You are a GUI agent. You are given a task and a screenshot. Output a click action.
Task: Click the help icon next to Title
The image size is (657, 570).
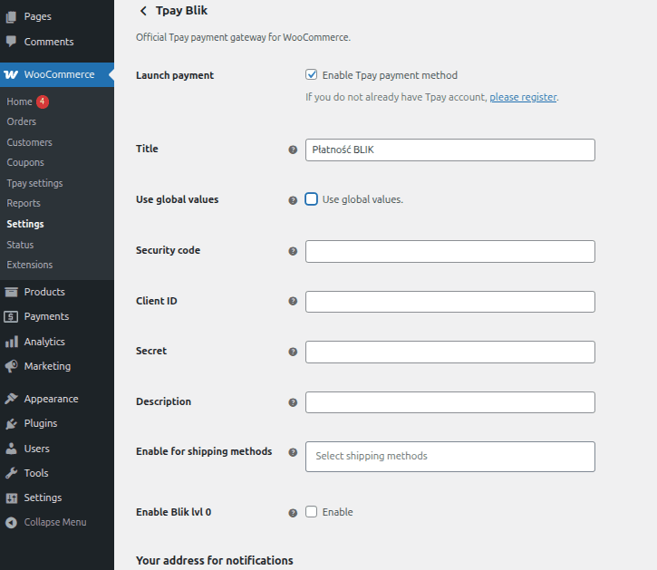293,150
